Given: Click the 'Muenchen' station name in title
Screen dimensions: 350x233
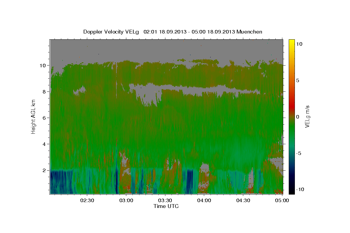Looking at the screenshot, I should click(250, 32).
